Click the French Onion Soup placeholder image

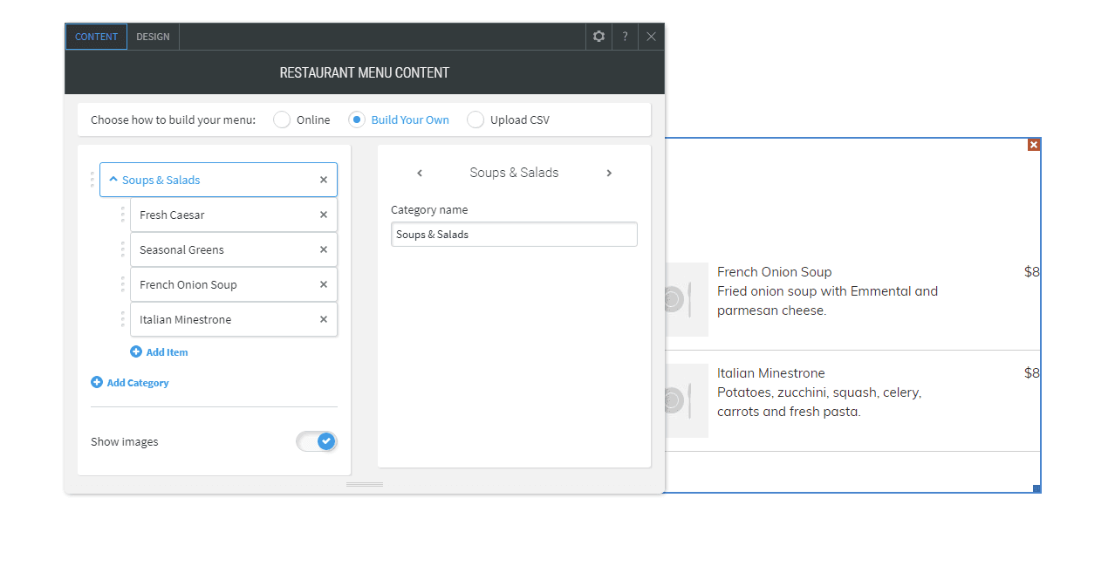click(686, 299)
